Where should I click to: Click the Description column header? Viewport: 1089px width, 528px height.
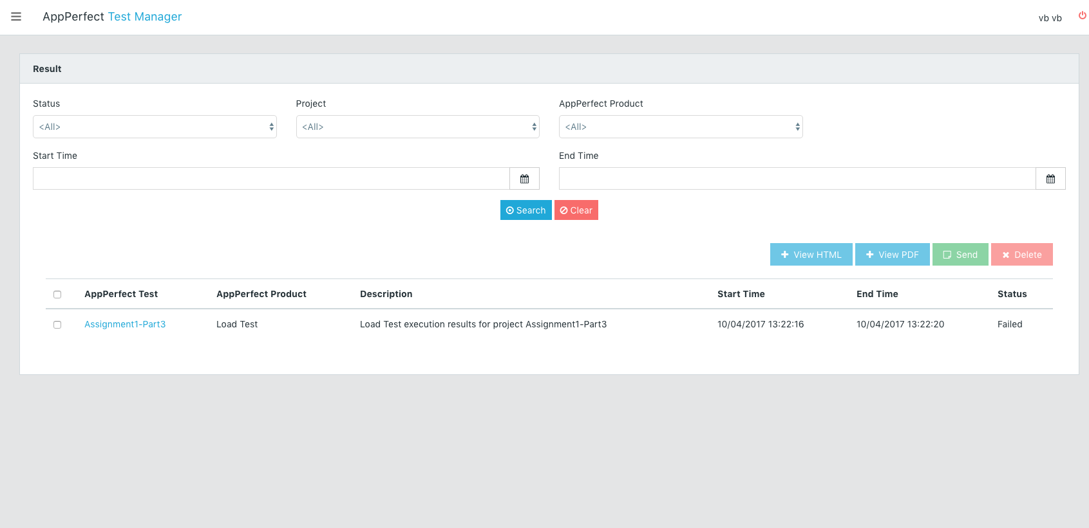(386, 294)
